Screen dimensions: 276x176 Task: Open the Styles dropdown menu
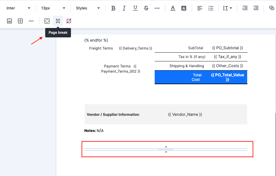[88, 8]
